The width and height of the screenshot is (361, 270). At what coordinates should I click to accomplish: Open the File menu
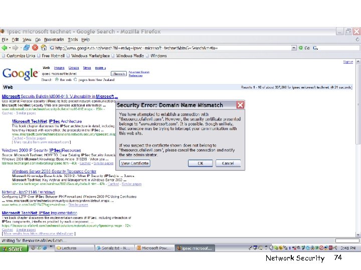pos(5,39)
